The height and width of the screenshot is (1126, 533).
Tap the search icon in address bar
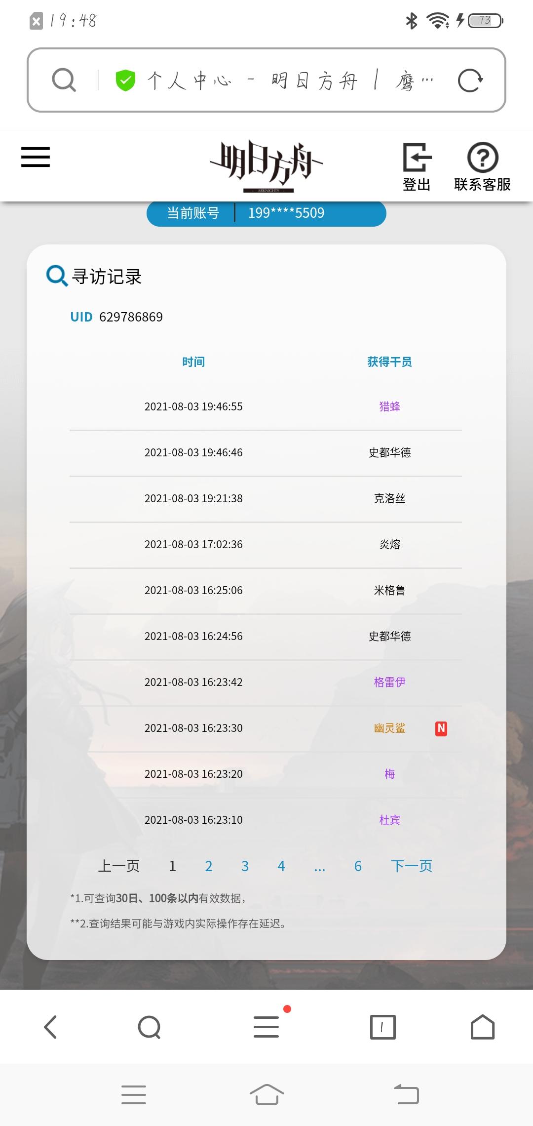click(x=64, y=80)
